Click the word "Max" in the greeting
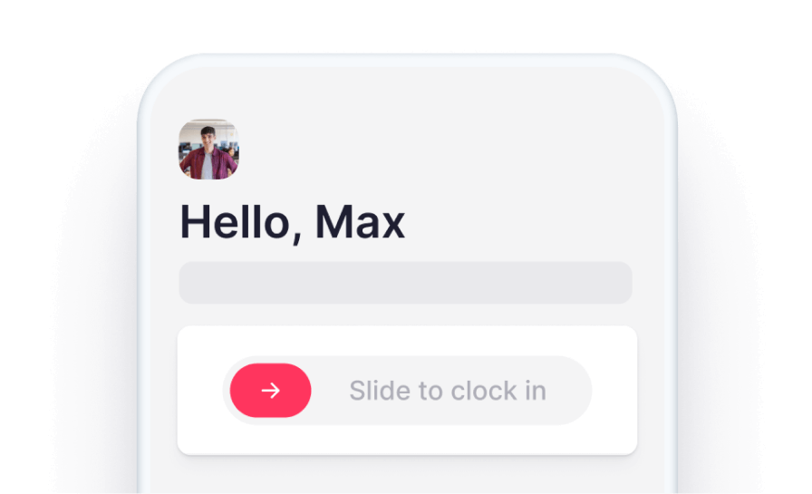This screenshot has height=494, width=812. tap(360, 222)
